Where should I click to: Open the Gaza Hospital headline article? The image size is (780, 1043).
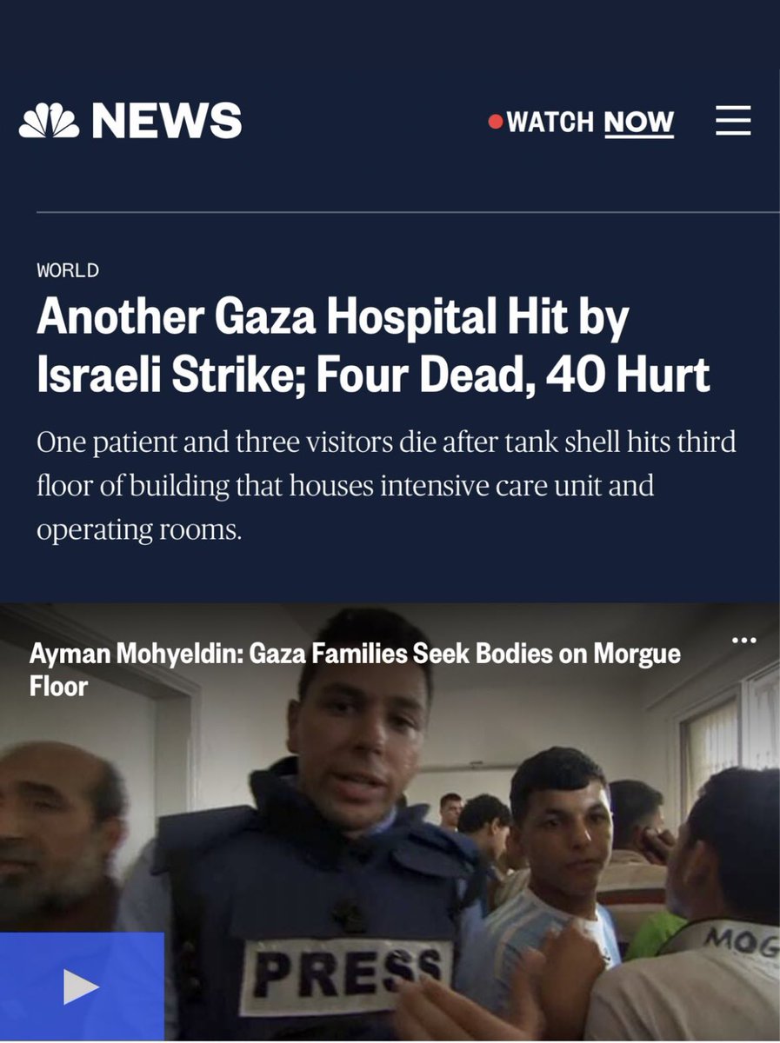[x=373, y=347]
